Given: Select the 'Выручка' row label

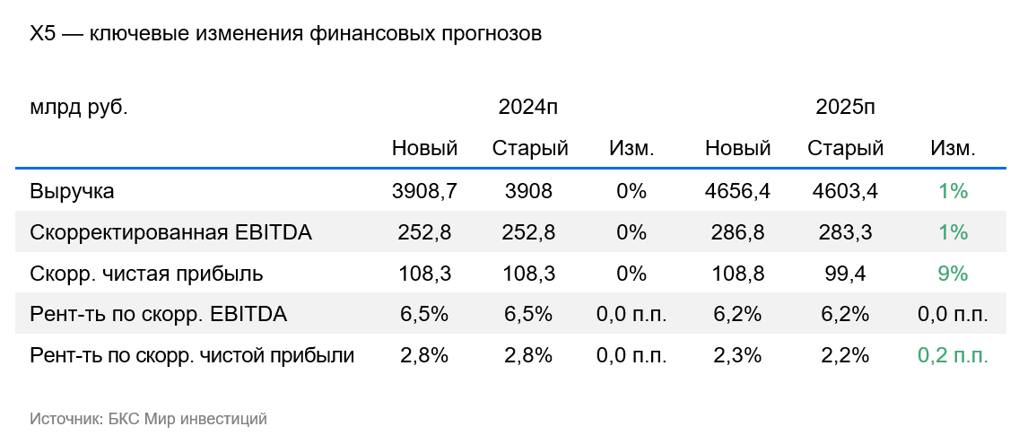Looking at the screenshot, I should click(x=72, y=192).
